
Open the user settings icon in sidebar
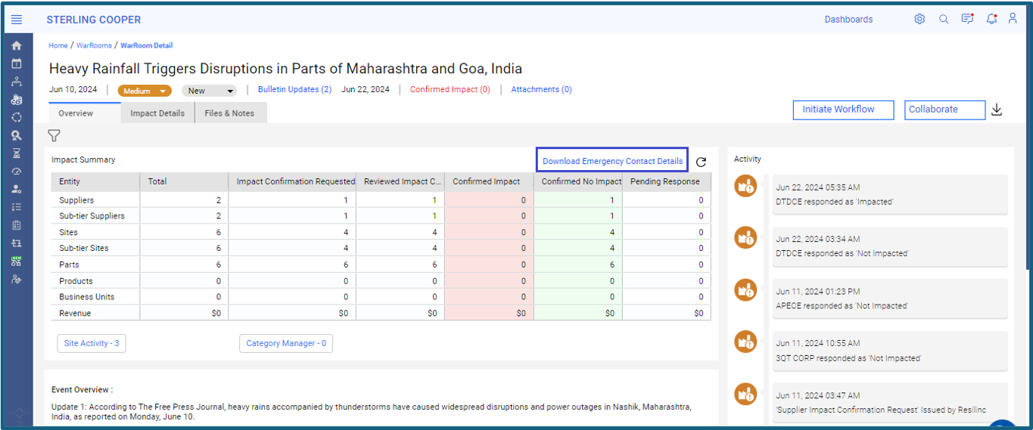17,189
